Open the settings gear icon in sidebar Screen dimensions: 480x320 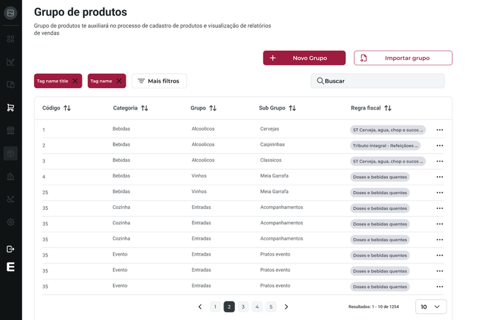(10, 222)
